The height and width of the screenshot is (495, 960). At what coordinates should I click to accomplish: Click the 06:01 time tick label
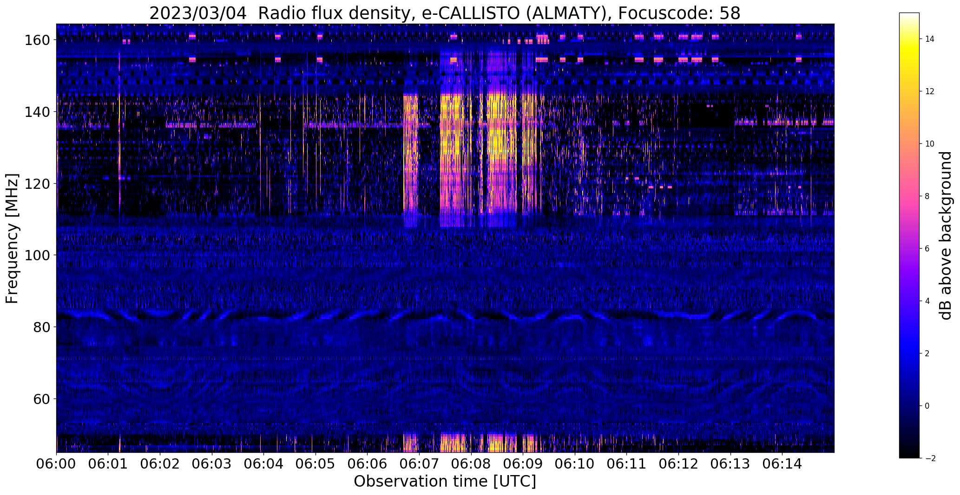point(108,464)
